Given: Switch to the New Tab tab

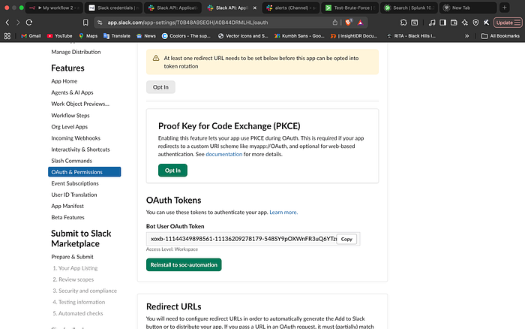Looking at the screenshot, I should point(468,8).
